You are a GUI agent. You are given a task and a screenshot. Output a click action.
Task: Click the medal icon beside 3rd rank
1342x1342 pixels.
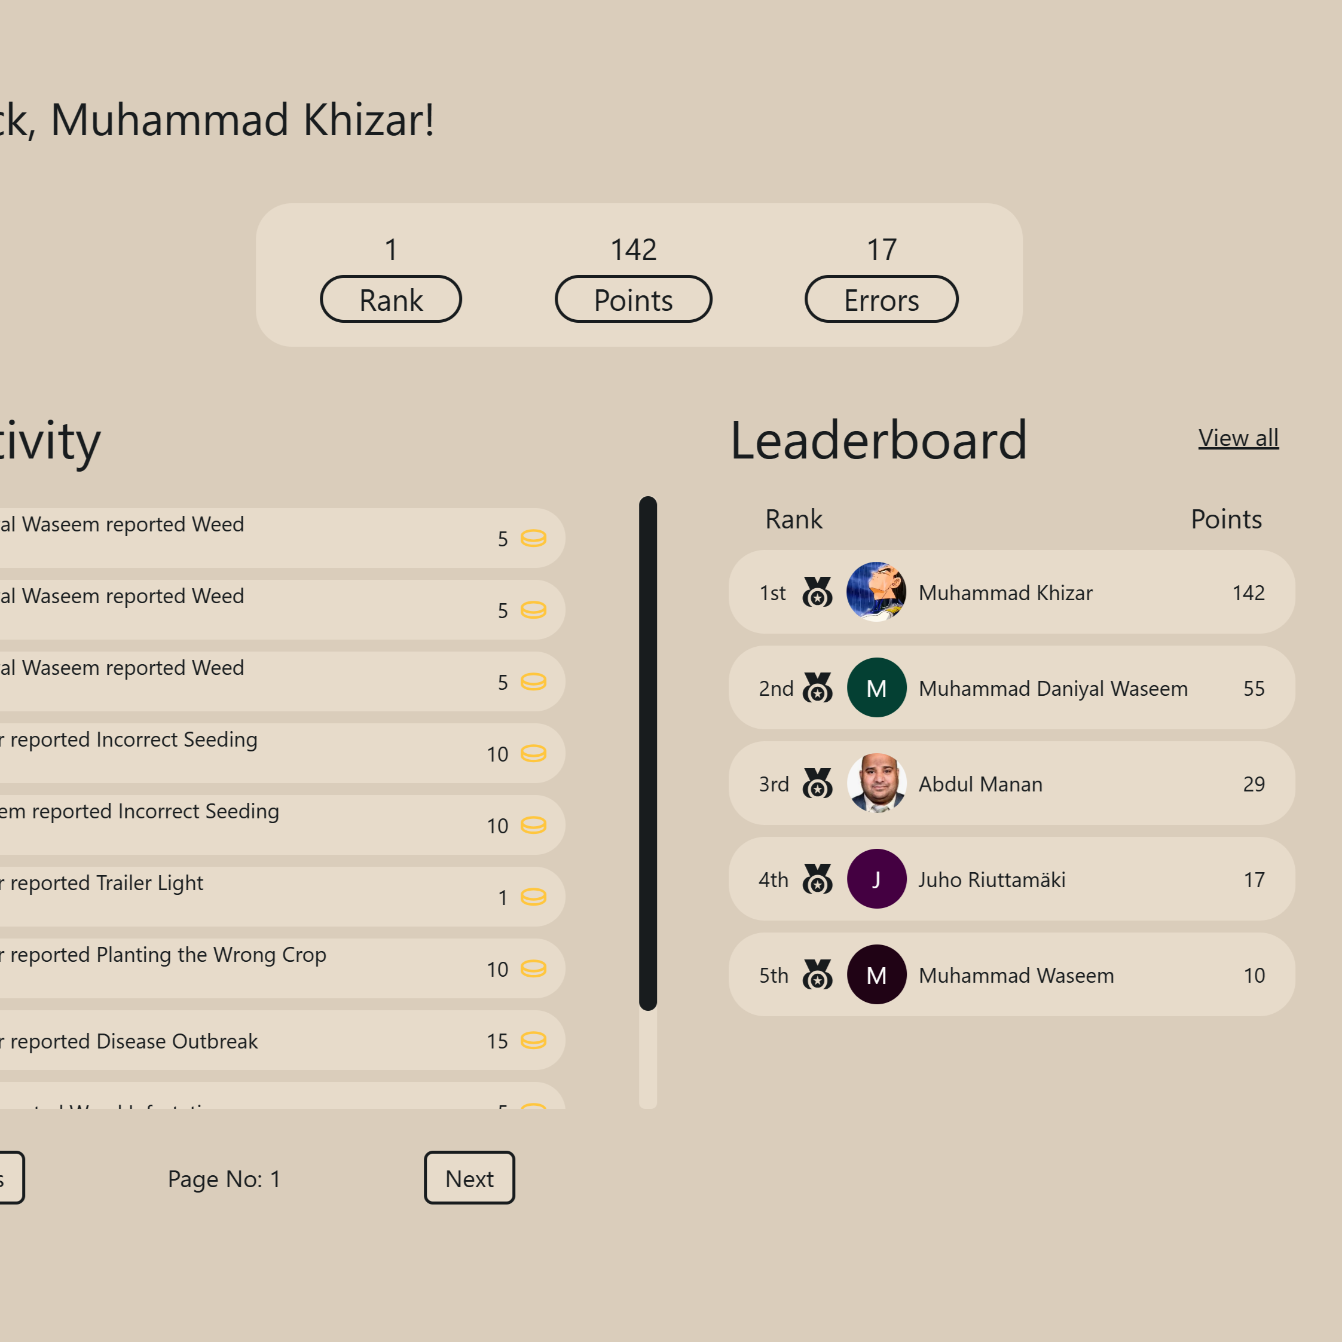coord(817,783)
